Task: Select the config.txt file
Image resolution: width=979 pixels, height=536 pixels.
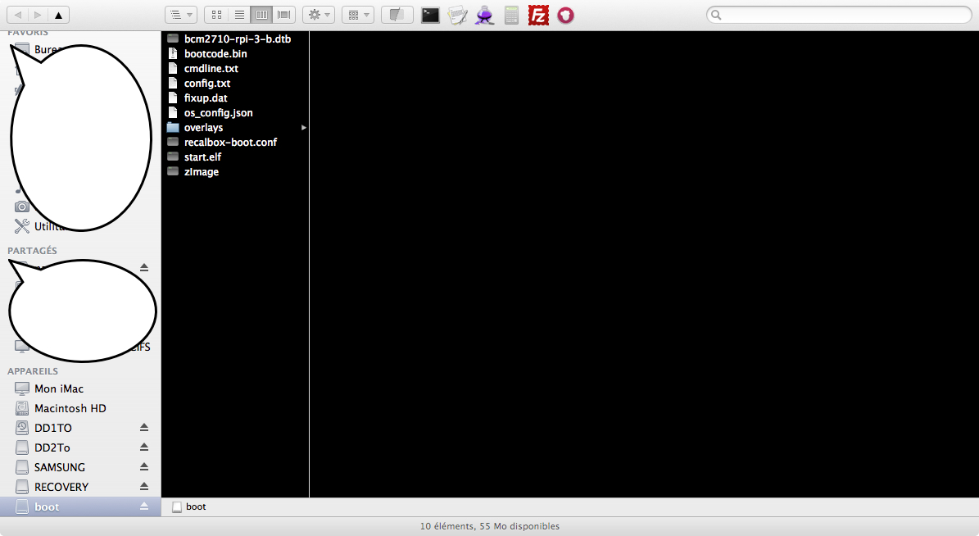Action: (x=207, y=84)
